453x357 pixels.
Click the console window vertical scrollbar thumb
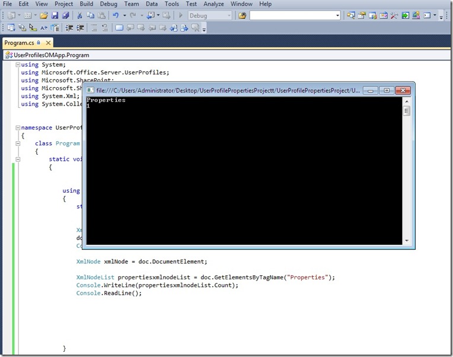[407, 111]
